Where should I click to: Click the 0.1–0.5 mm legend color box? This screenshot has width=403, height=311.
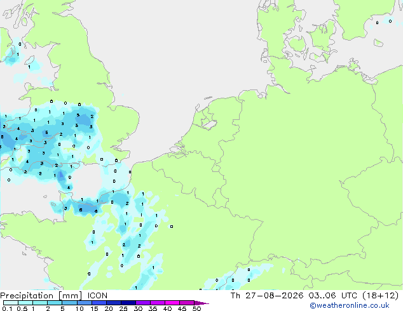11,303
